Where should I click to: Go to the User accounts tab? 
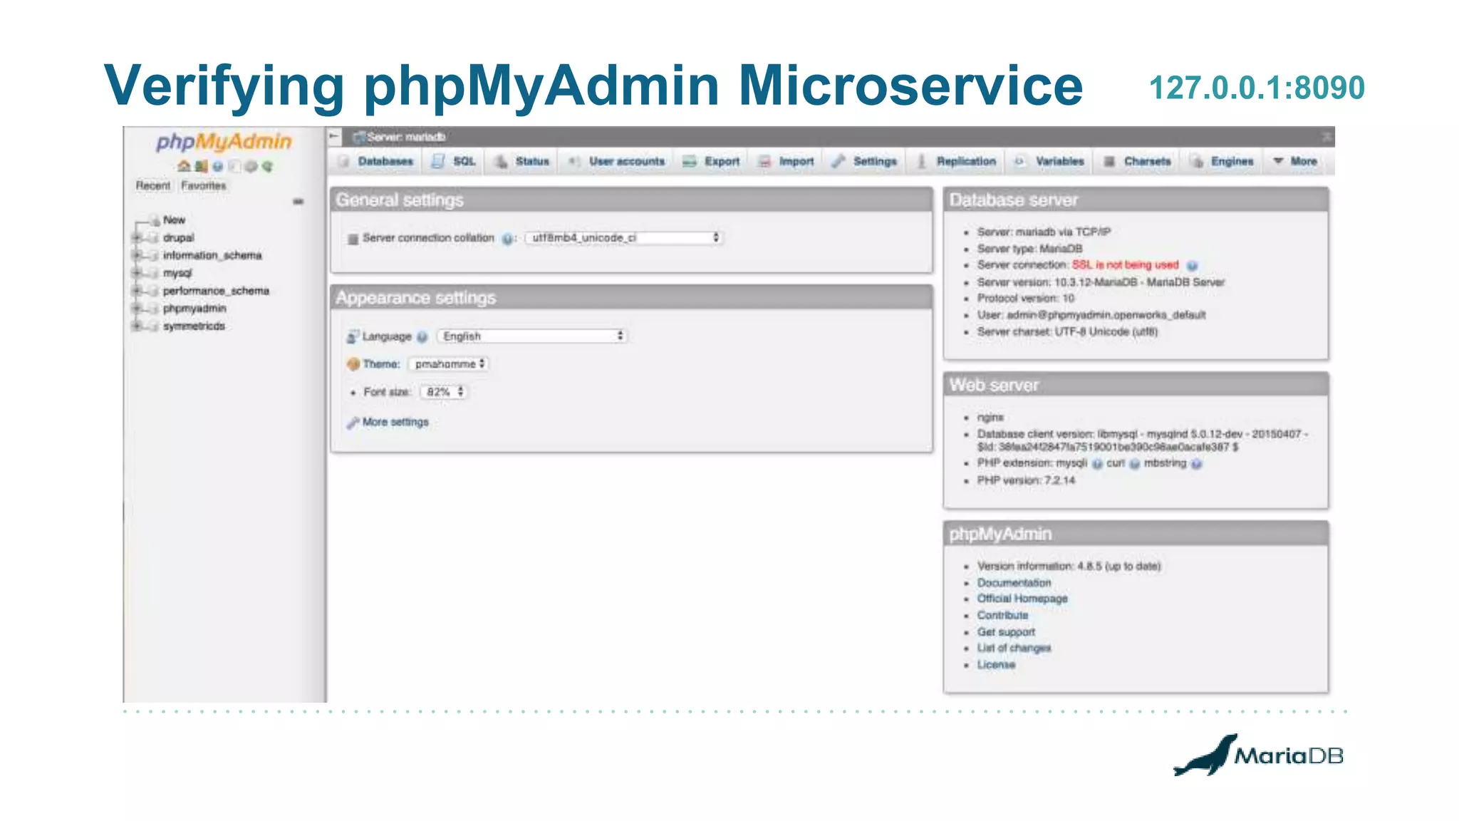click(x=617, y=162)
